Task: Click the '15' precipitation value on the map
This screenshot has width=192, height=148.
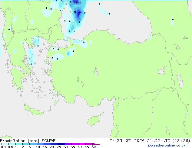Action: [x=75, y=12]
